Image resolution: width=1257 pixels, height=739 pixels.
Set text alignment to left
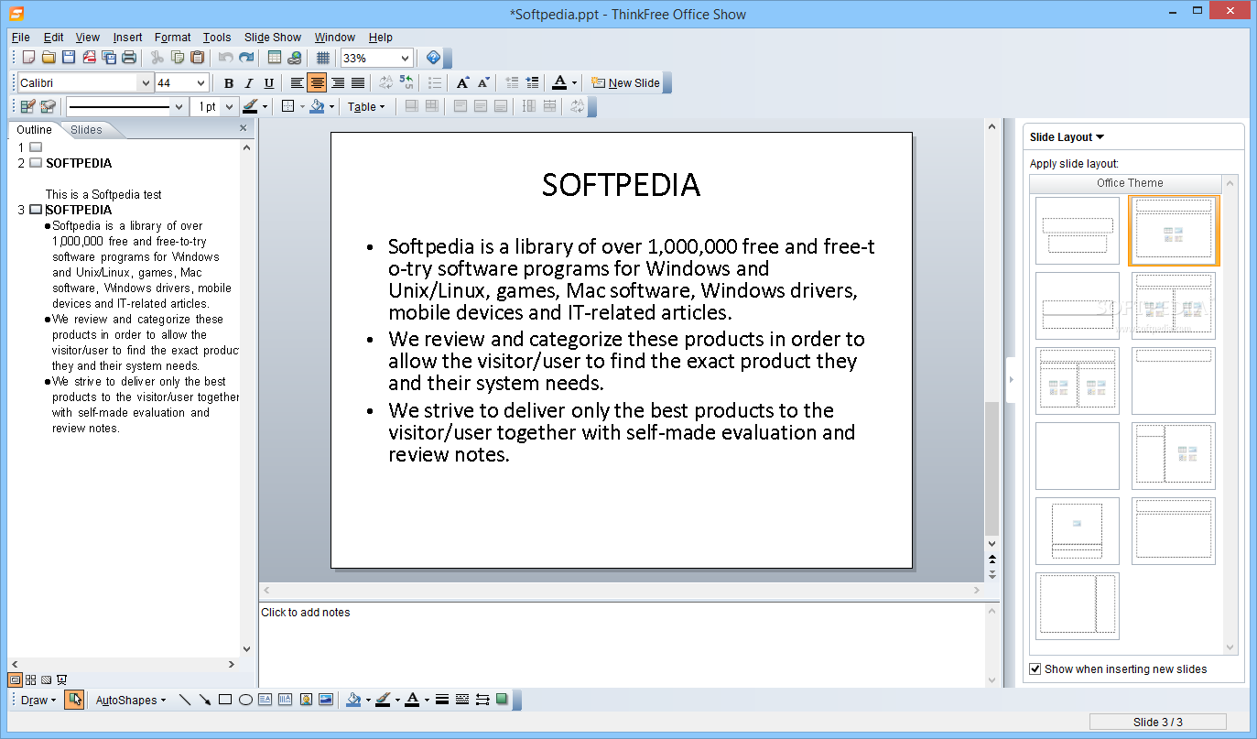[x=297, y=82]
